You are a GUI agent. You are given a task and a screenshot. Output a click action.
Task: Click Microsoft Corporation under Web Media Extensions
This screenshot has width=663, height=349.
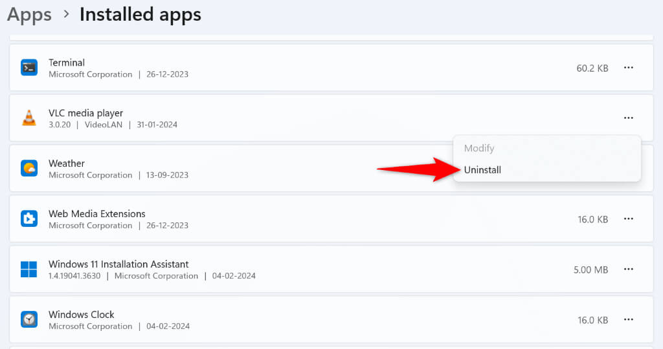(91, 226)
